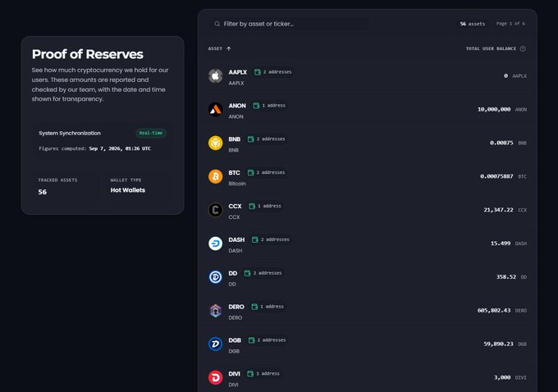Image resolution: width=558 pixels, height=392 pixels.
Task: Click the DIVI coin logo
Action: click(x=215, y=377)
